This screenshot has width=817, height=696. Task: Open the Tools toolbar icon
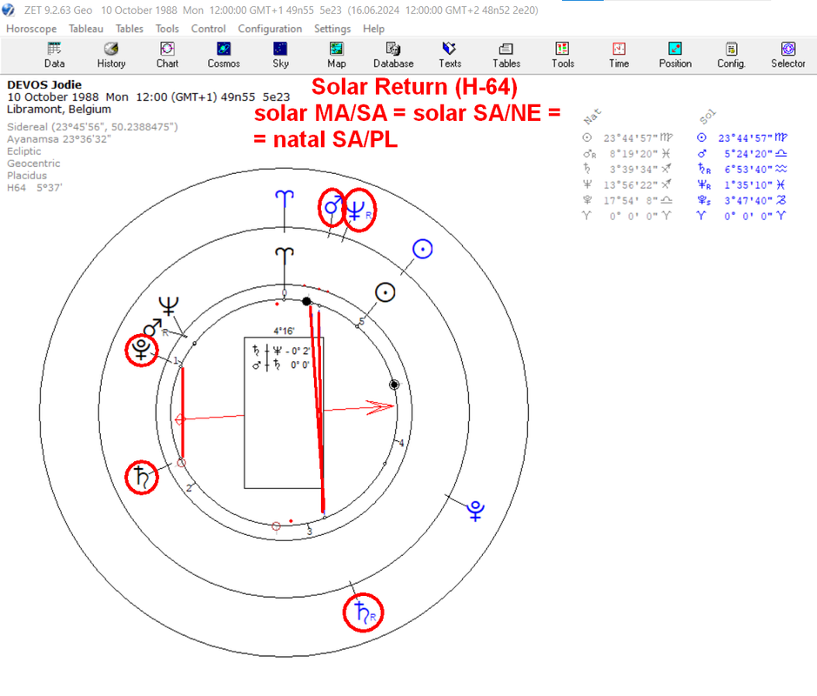point(563,55)
